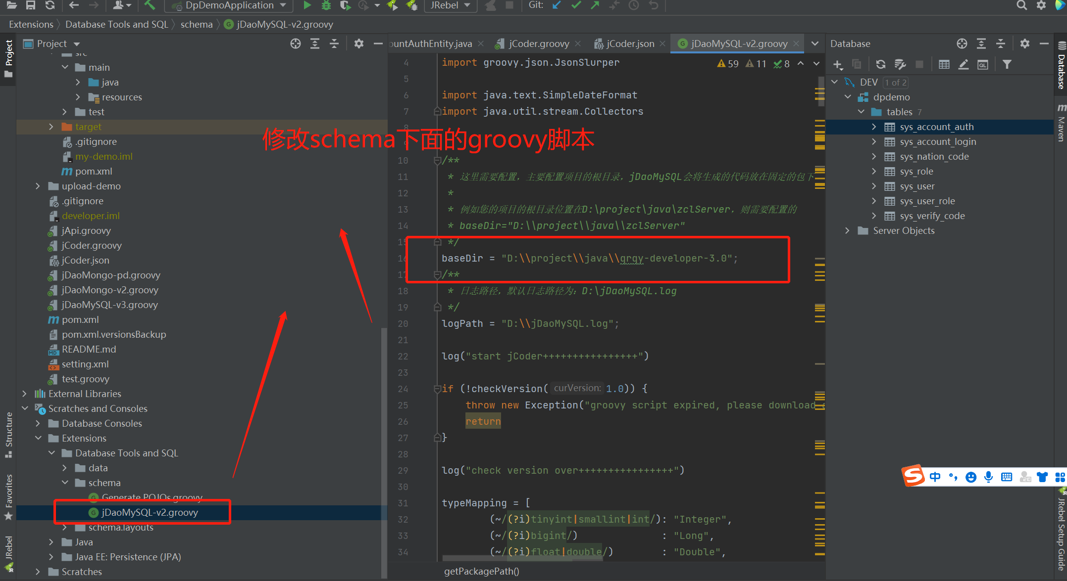The image size is (1067, 581).
Task: Click getPackagePath() breadcrumb at editor bottom
Action: (x=482, y=571)
